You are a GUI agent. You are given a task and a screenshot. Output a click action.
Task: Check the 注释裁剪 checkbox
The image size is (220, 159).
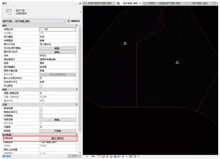(41, 116)
